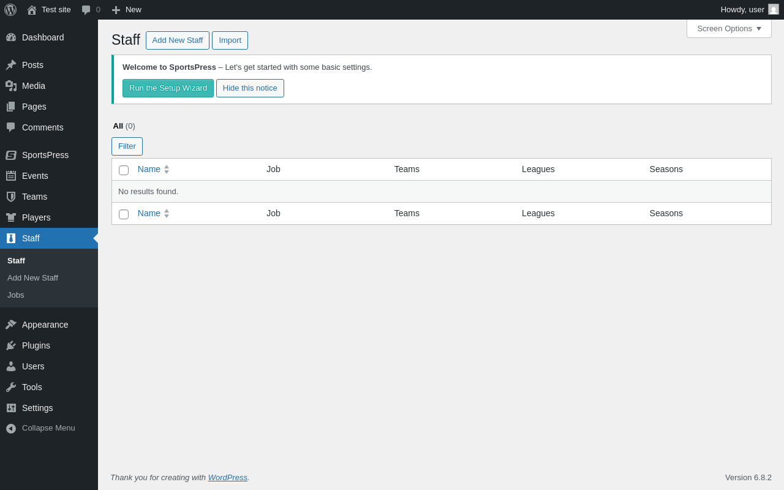Screen dimensions: 784x490
Task: Click the Name column header link
Action: point(149,170)
